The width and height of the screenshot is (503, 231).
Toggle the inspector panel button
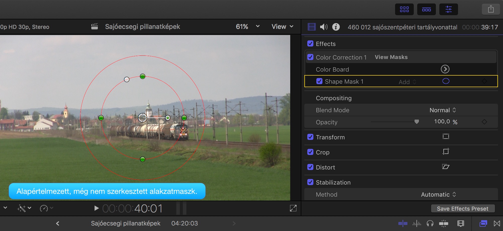(448, 10)
